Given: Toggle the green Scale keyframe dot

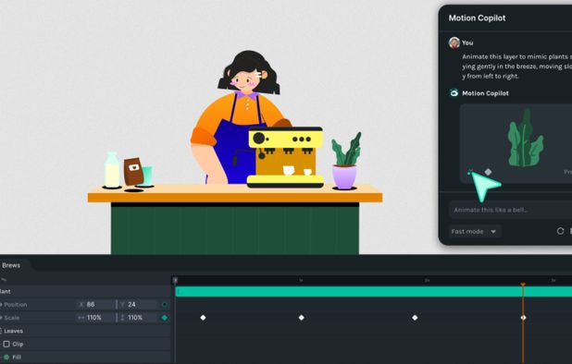Looking at the screenshot, I should pos(165,318).
